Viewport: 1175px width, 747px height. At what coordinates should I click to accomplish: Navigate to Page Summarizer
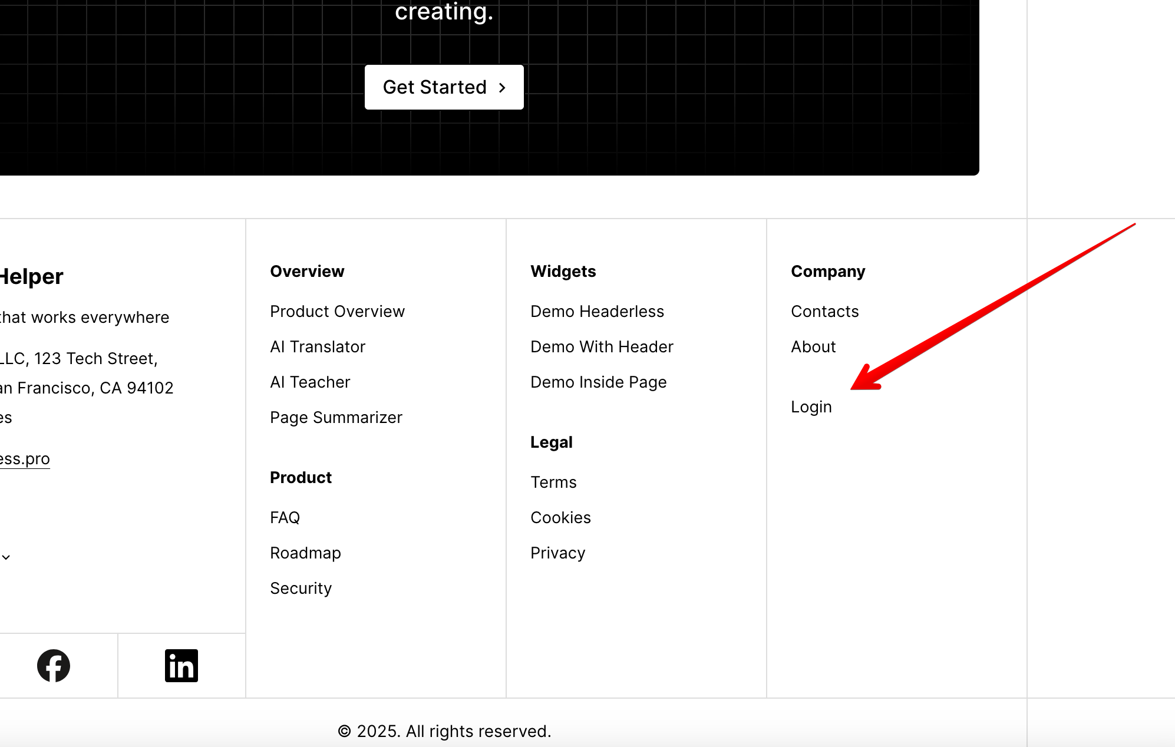[336, 418]
